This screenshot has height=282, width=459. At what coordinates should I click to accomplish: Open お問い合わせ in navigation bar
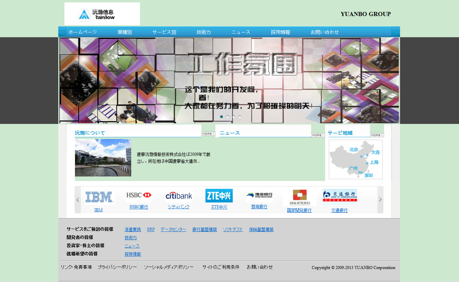[325, 32]
